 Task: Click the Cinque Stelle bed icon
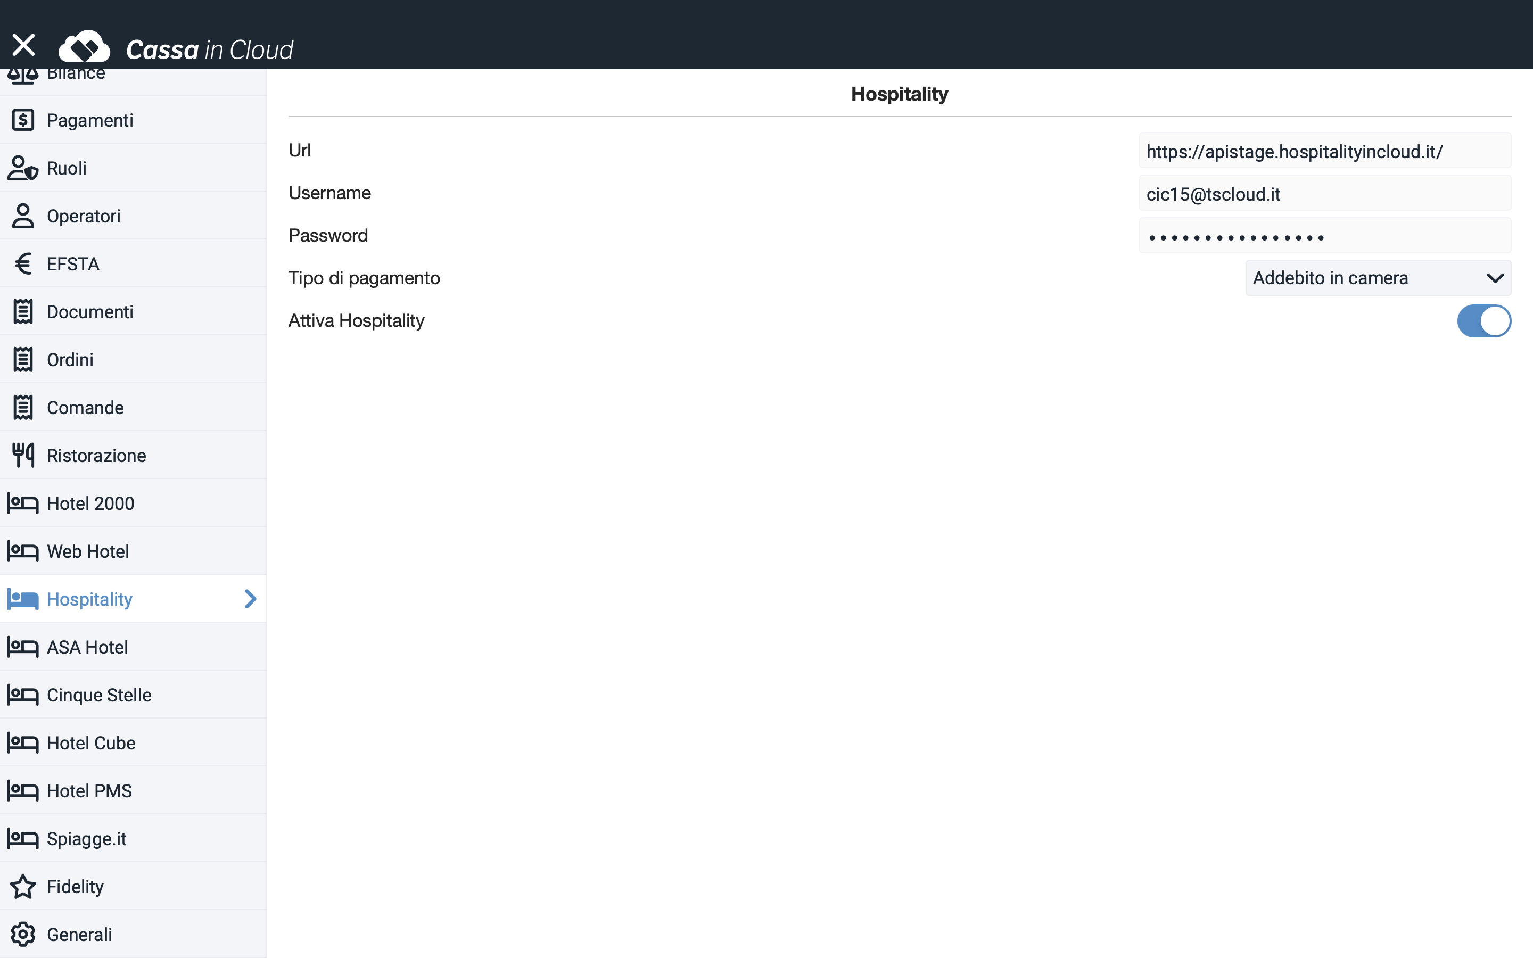tap(23, 695)
